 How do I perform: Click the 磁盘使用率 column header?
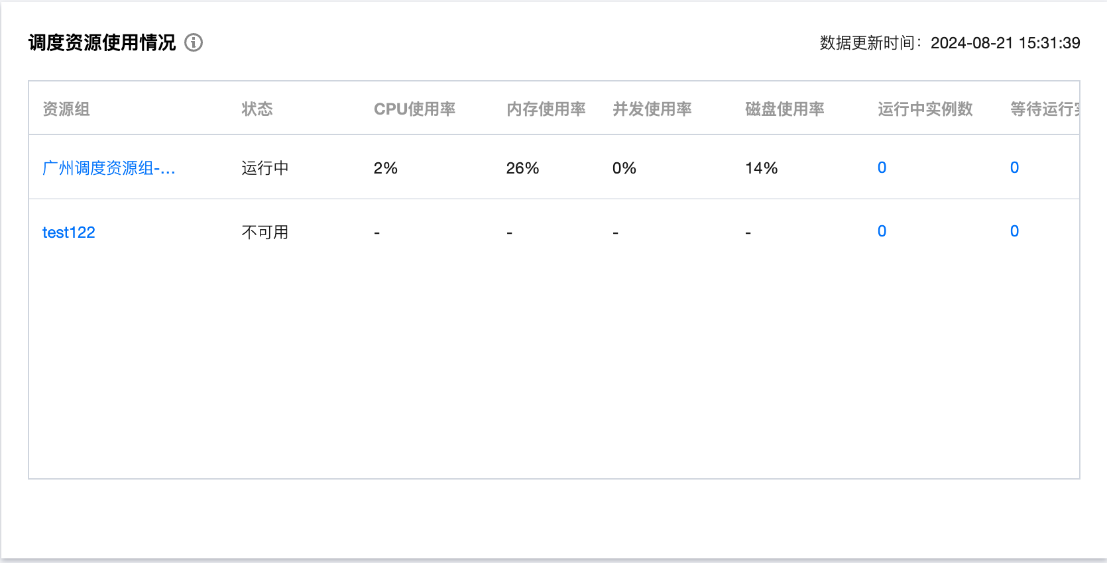(x=785, y=109)
